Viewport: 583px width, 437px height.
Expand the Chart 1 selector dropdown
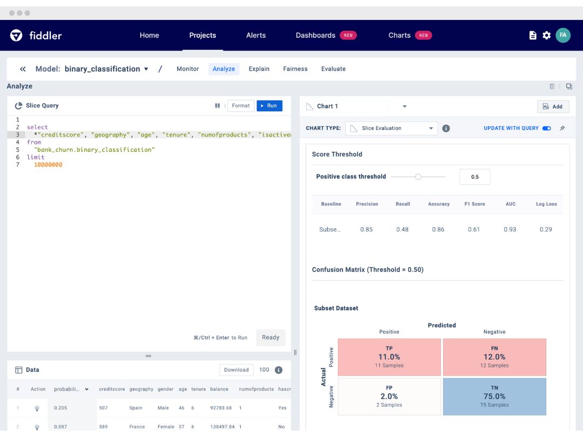tap(404, 106)
